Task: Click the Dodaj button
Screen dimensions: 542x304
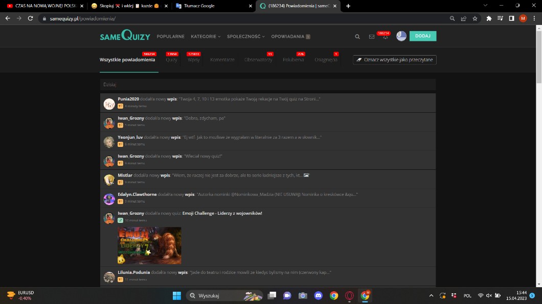Action: tap(422, 36)
